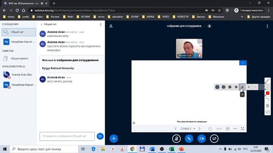Image resolution: width=273 pixels, height=153 pixels.
Task: Reload the browser page
Action: 17,10
